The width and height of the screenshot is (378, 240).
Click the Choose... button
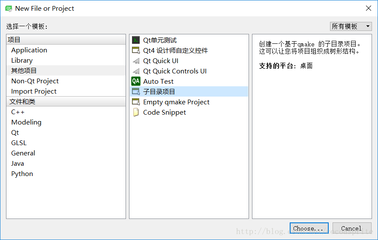[309, 228]
